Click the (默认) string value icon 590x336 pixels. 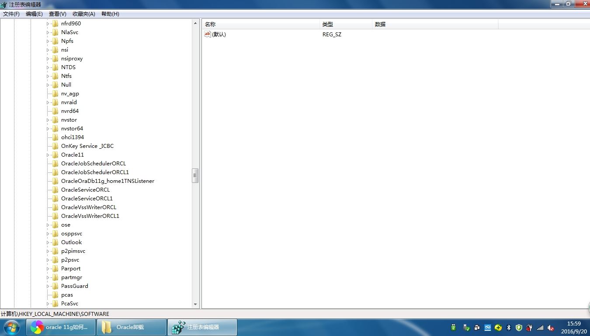pos(208,34)
